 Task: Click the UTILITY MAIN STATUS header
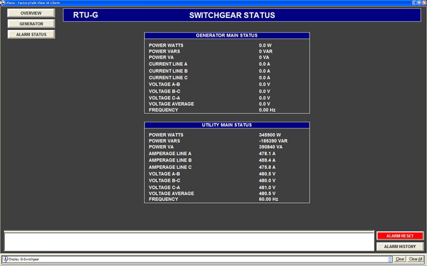tap(227, 125)
